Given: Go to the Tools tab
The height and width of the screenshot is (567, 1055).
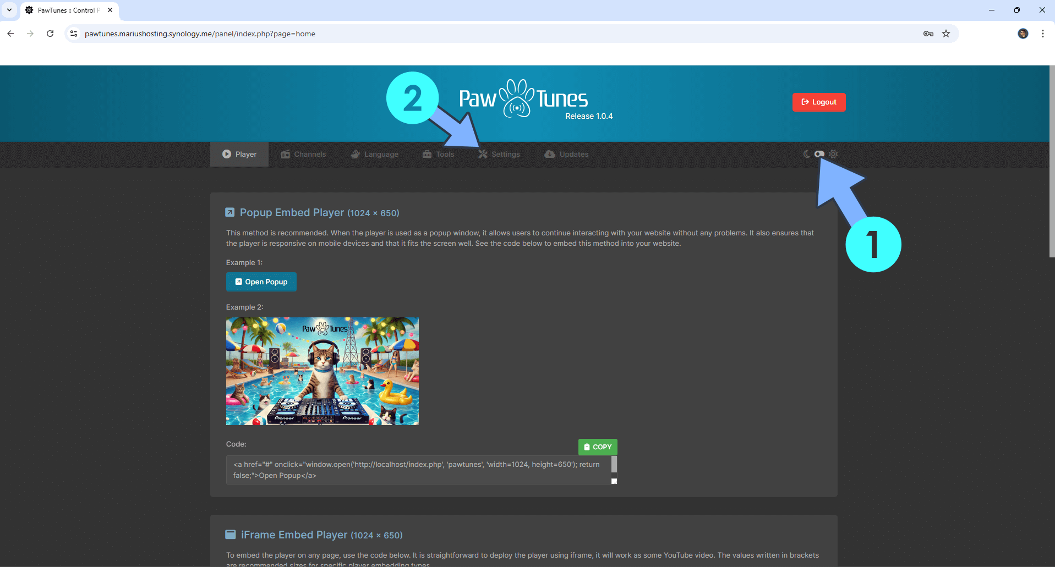Looking at the screenshot, I should point(438,154).
